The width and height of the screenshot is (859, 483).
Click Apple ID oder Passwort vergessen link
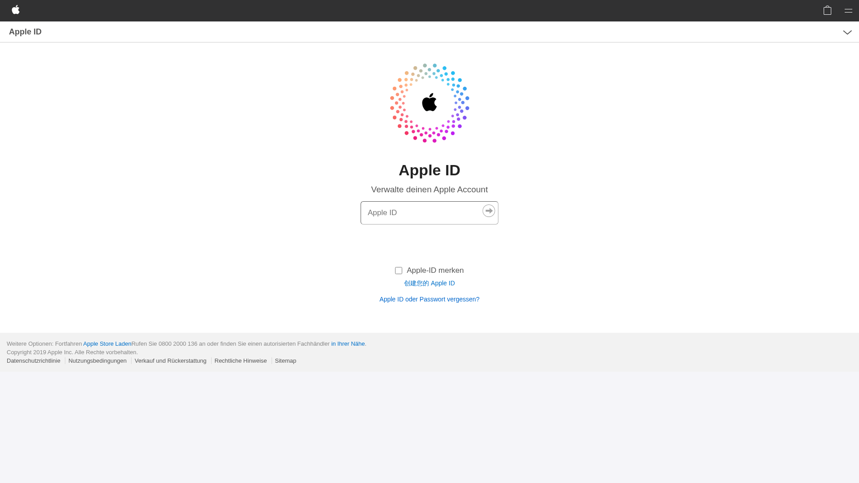coord(429,299)
